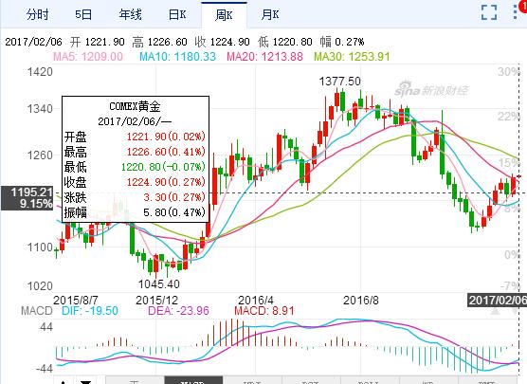Viewport: 527px width, 384px height.
Task: Click the 2017/02/06 date marker on axis
Action: point(497,300)
